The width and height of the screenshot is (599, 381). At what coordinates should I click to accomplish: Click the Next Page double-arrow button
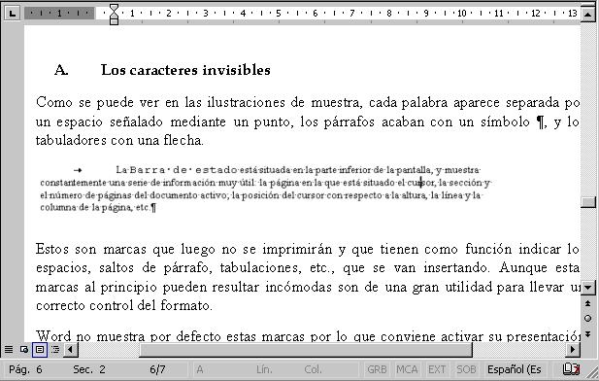click(x=588, y=334)
